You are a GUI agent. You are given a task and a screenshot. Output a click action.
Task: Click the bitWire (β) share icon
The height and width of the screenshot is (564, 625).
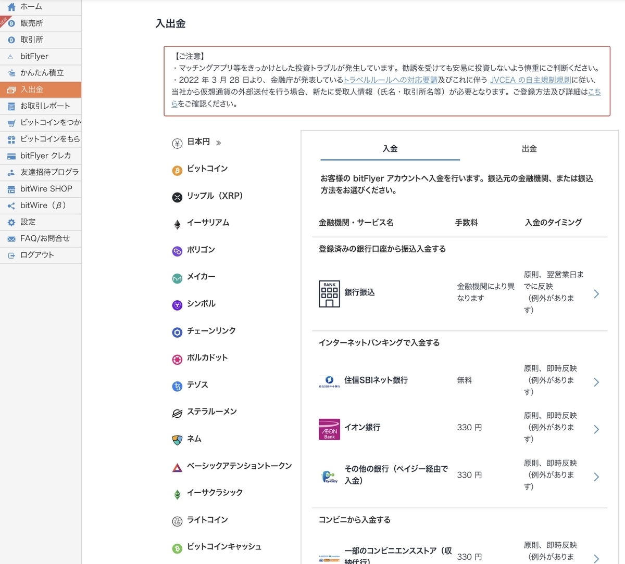11,206
